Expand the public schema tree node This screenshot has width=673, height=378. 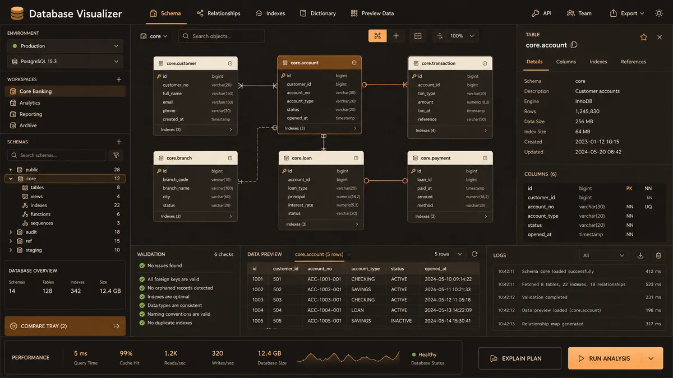(x=11, y=170)
